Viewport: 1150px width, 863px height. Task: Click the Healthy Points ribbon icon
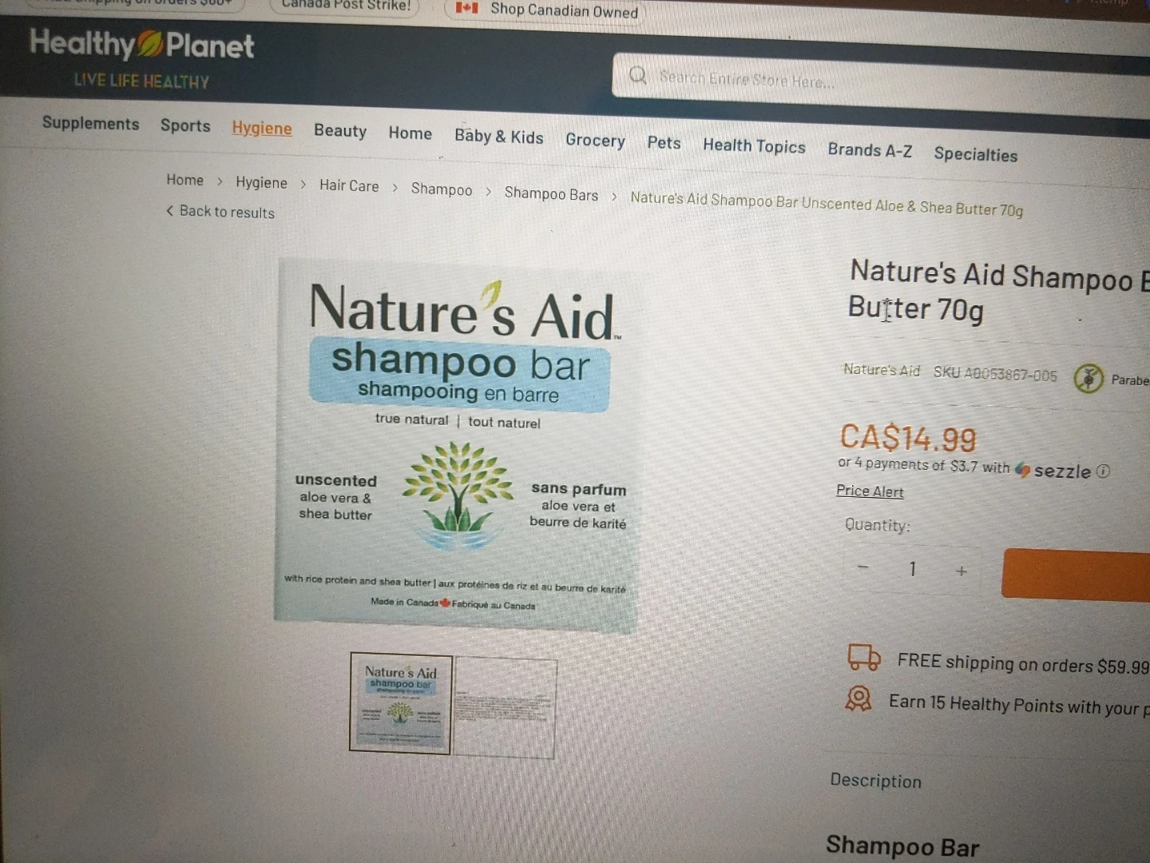click(x=859, y=699)
